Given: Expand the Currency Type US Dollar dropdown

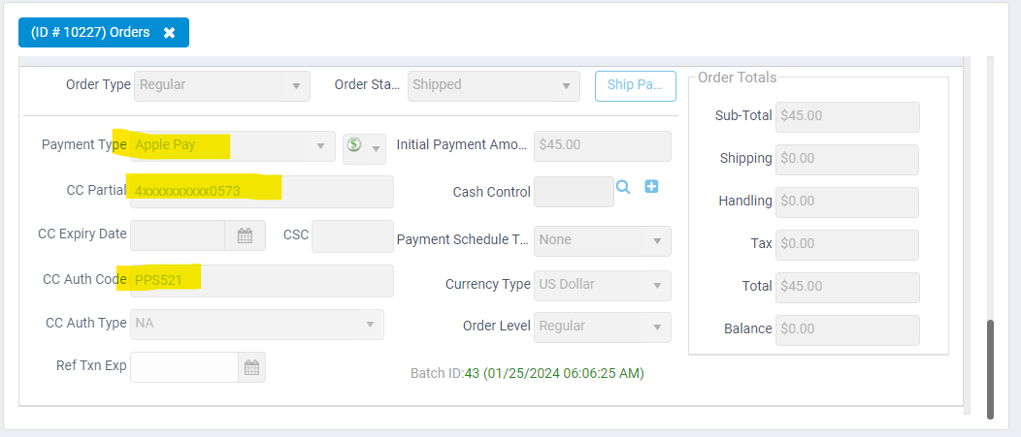Looking at the screenshot, I should [603, 286].
